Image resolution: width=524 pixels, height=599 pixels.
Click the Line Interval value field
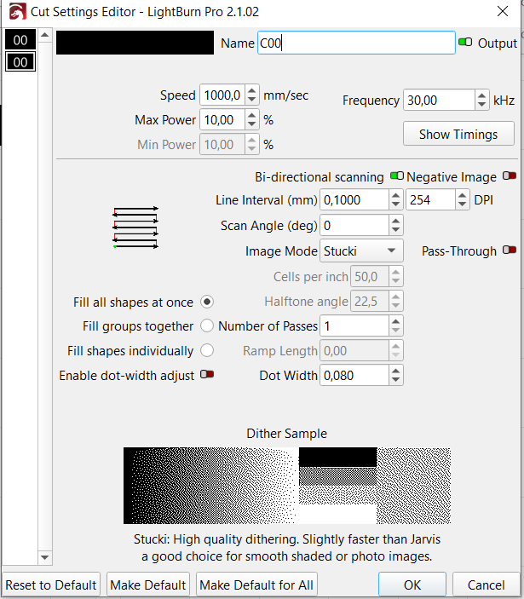pos(354,199)
